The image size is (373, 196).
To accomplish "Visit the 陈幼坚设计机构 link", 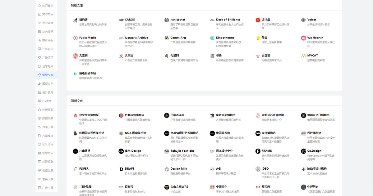I will pos(317,169).
